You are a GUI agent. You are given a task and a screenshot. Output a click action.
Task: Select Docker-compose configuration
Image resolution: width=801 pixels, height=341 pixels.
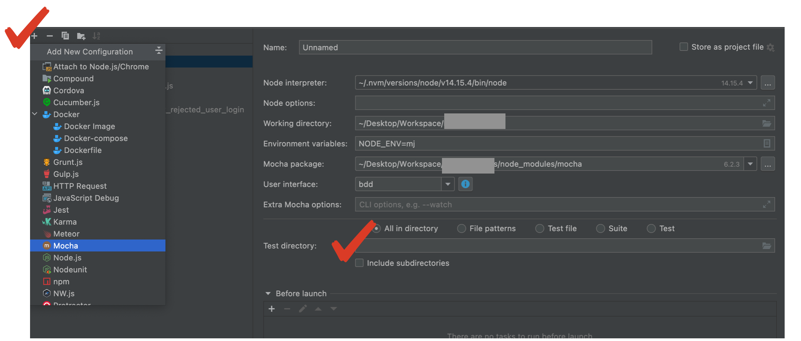pos(98,138)
